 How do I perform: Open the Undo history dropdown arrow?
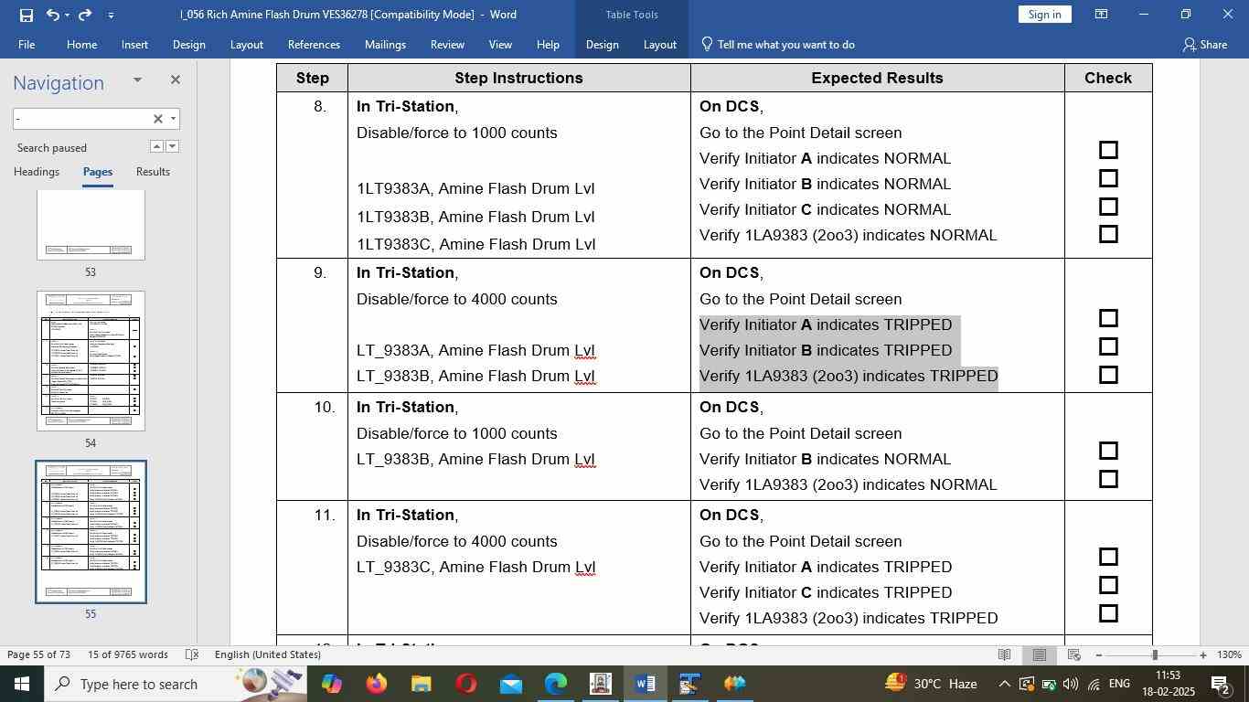coord(67,15)
